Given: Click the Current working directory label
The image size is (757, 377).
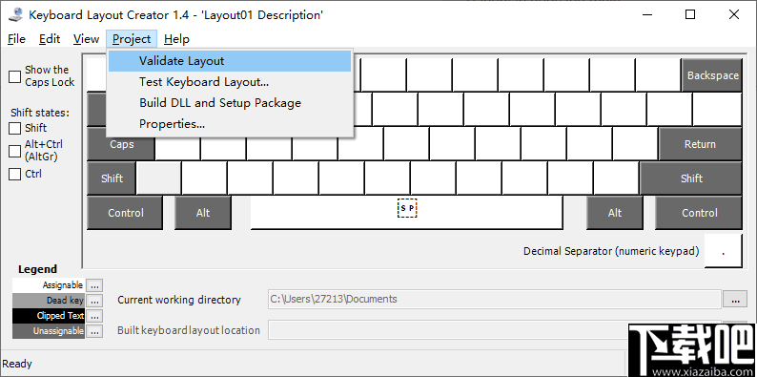Looking at the screenshot, I should [x=179, y=300].
